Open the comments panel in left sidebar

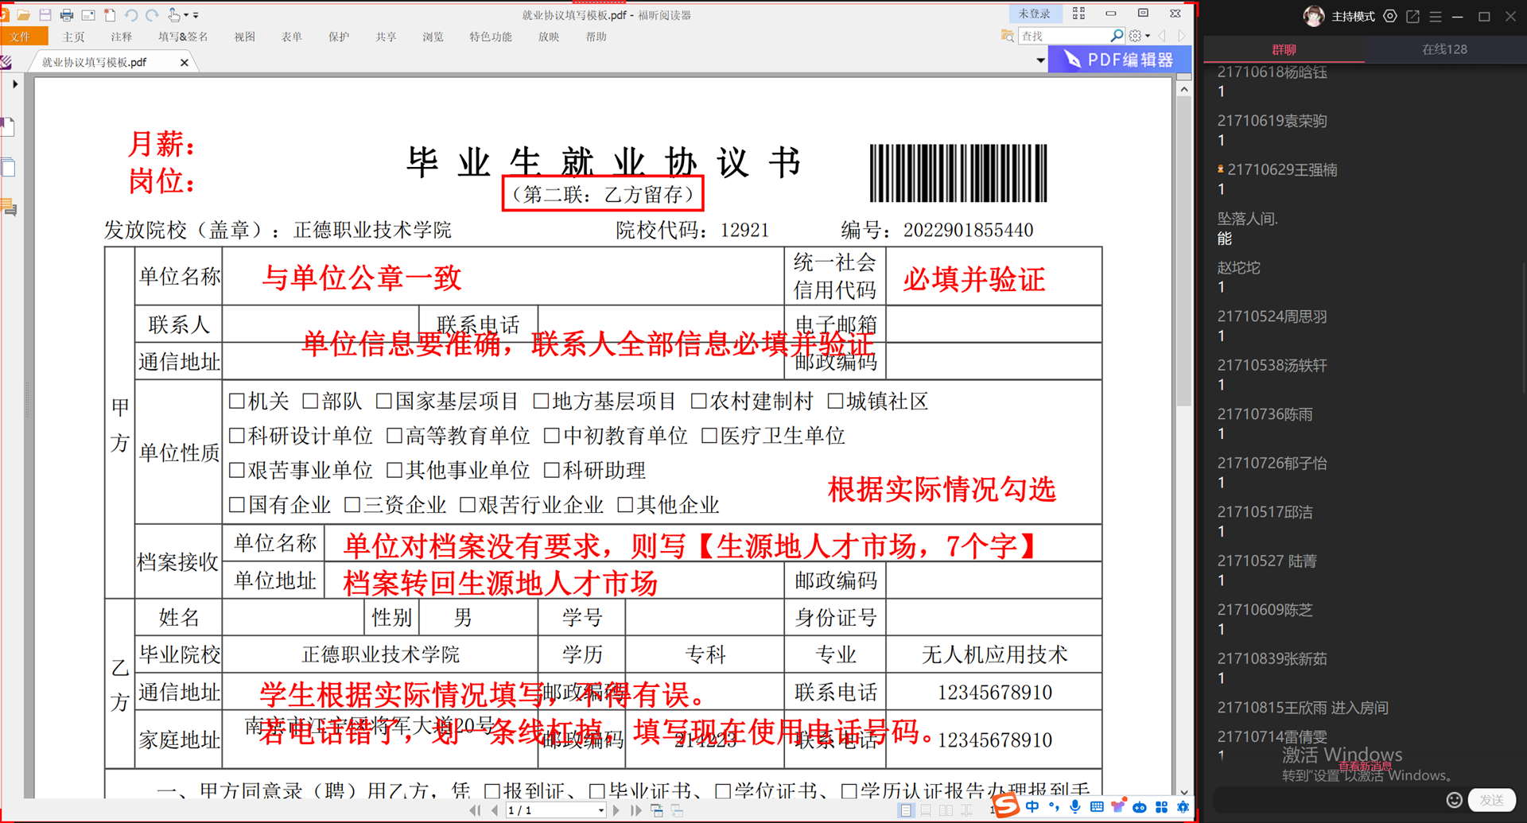(9, 208)
